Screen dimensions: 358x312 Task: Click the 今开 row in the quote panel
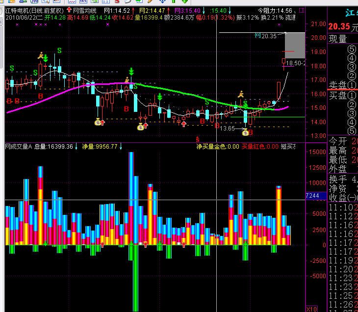point(343,141)
